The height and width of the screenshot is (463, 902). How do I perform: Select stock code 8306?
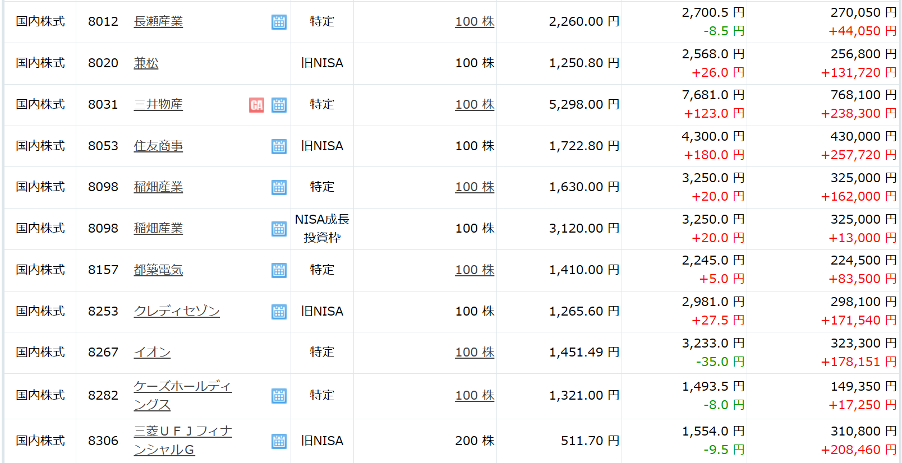[103, 441]
